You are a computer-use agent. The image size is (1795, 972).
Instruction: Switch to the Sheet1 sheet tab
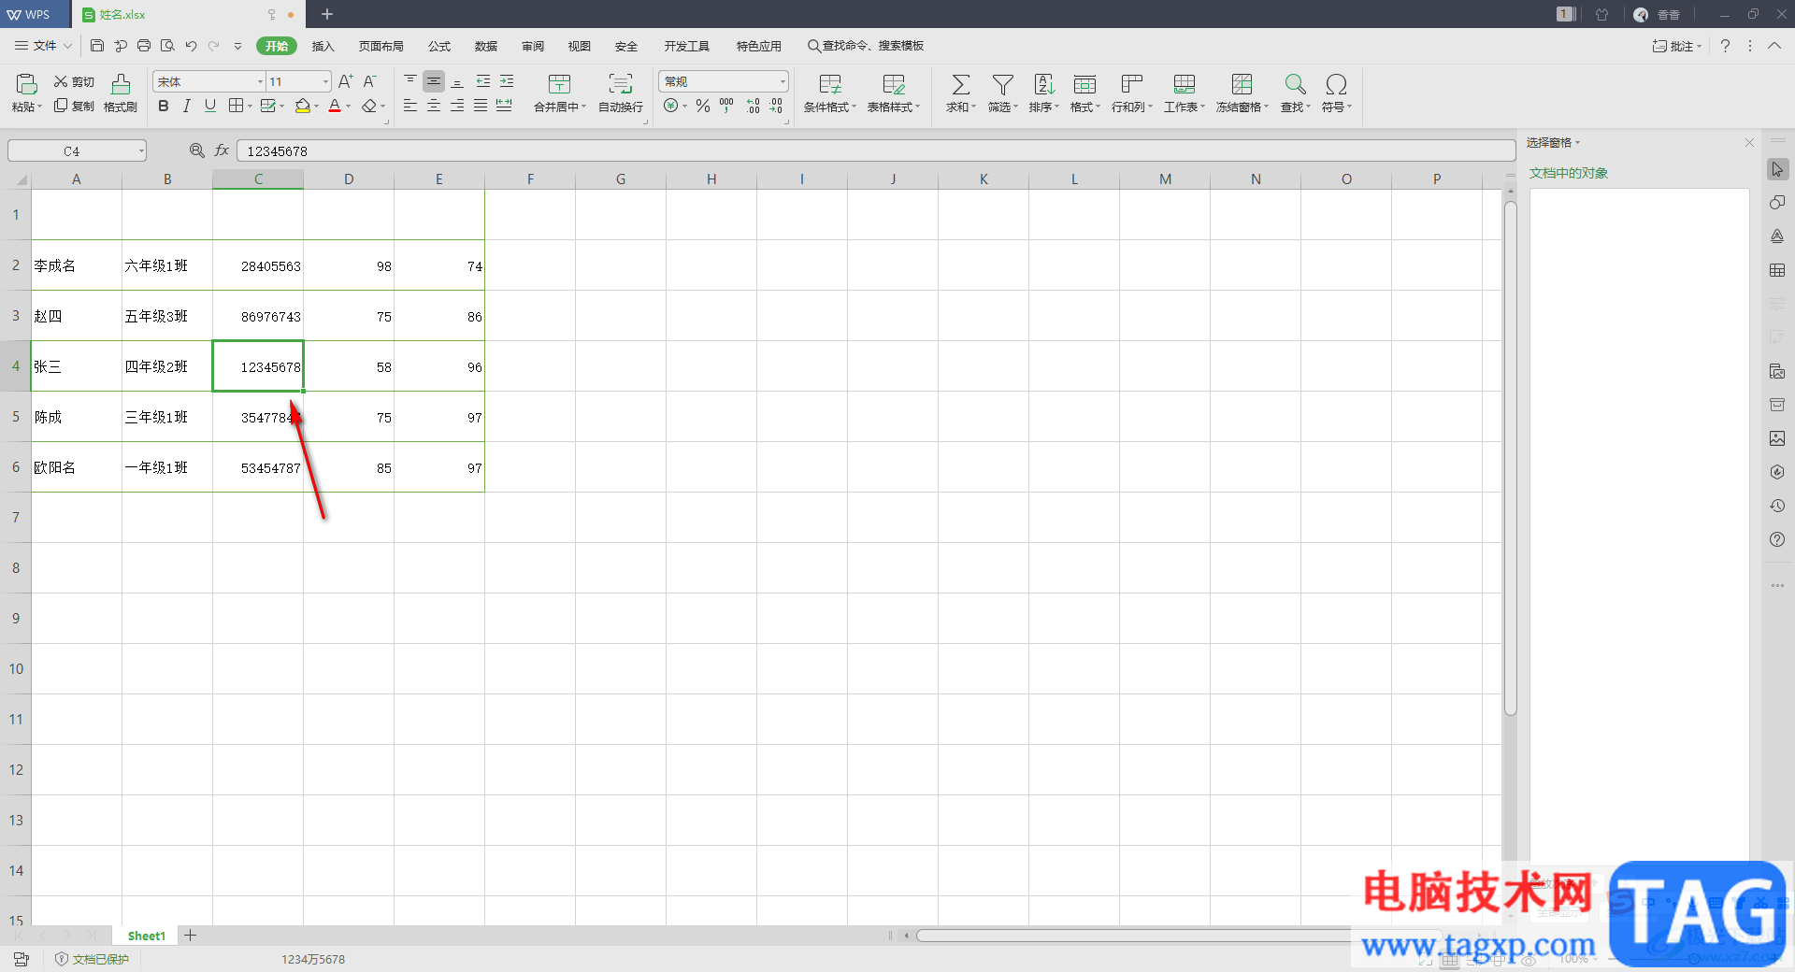point(146,936)
